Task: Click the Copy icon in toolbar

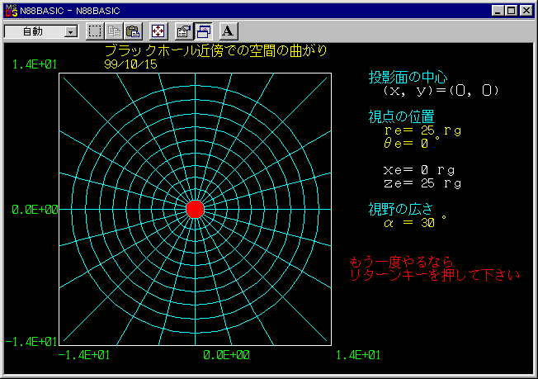Action: click(114, 31)
